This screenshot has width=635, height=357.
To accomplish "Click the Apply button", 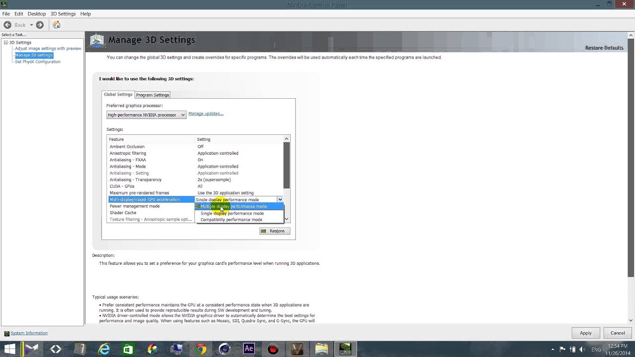I will tap(586, 333).
